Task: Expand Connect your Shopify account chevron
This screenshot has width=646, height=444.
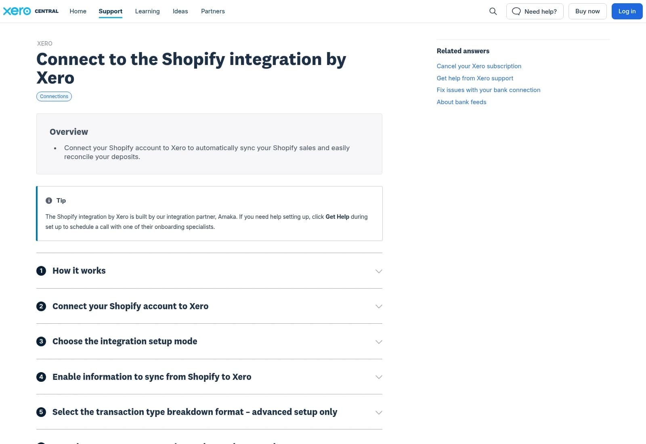Action: click(379, 306)
